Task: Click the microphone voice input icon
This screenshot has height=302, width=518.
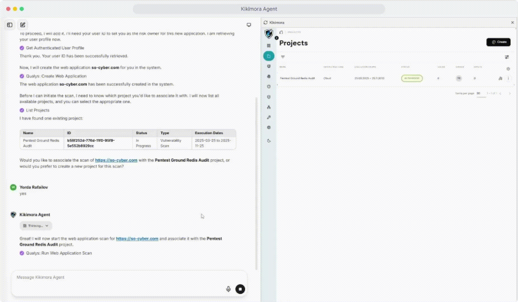Action: pyautogui.click(x=228, y=289)
